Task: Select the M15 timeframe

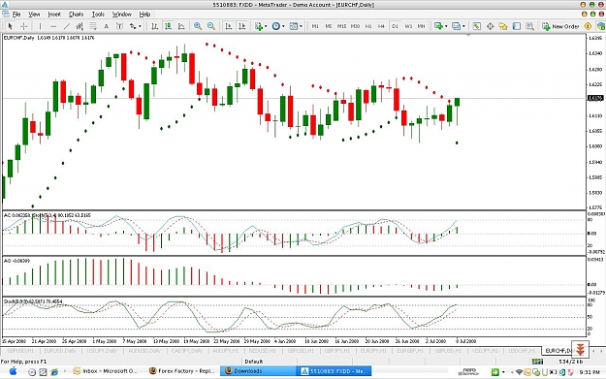Action: point(341,26)
